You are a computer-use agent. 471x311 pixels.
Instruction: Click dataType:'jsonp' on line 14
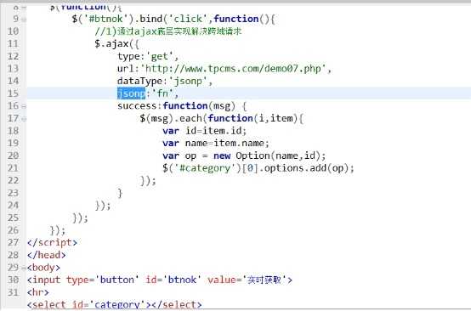(165, 82)
